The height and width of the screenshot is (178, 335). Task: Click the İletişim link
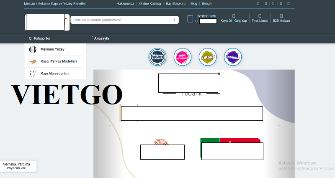207,4
